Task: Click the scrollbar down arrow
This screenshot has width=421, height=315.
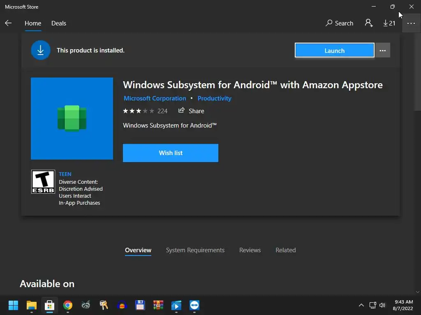Action: (x=418, y=292)
